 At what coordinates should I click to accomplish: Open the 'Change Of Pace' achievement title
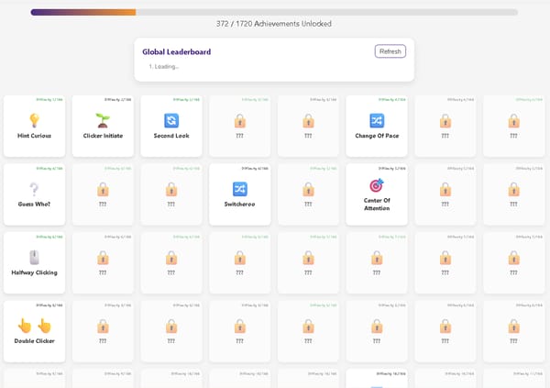click(377, 136)
